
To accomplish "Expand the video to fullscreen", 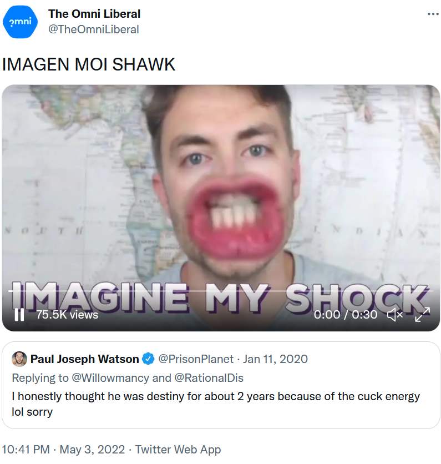I will click(422, 315).
